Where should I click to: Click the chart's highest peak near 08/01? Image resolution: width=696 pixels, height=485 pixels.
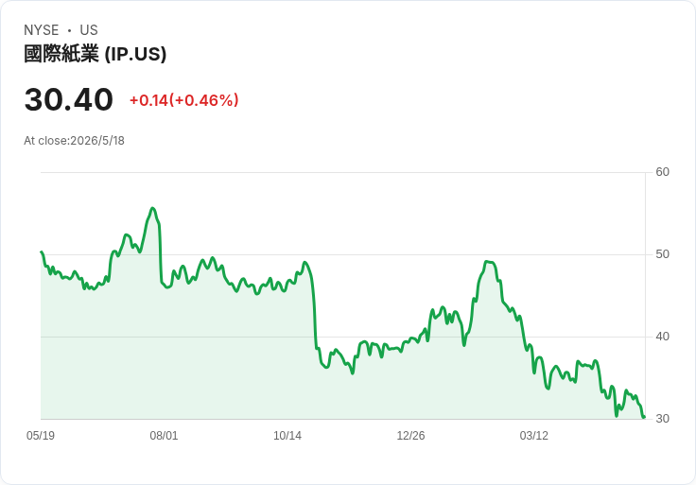click(x=152, y=208)
